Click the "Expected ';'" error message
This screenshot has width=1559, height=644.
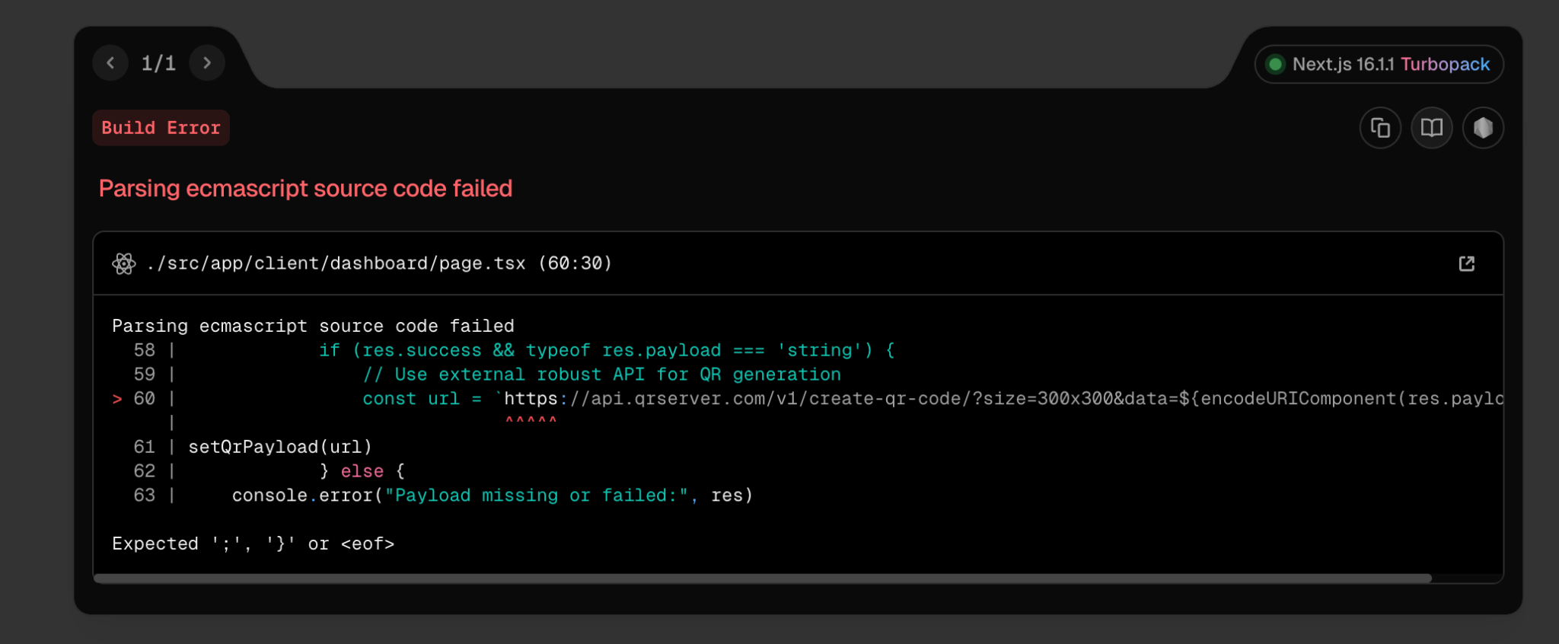pyautogui.click(x=253, y=544)
